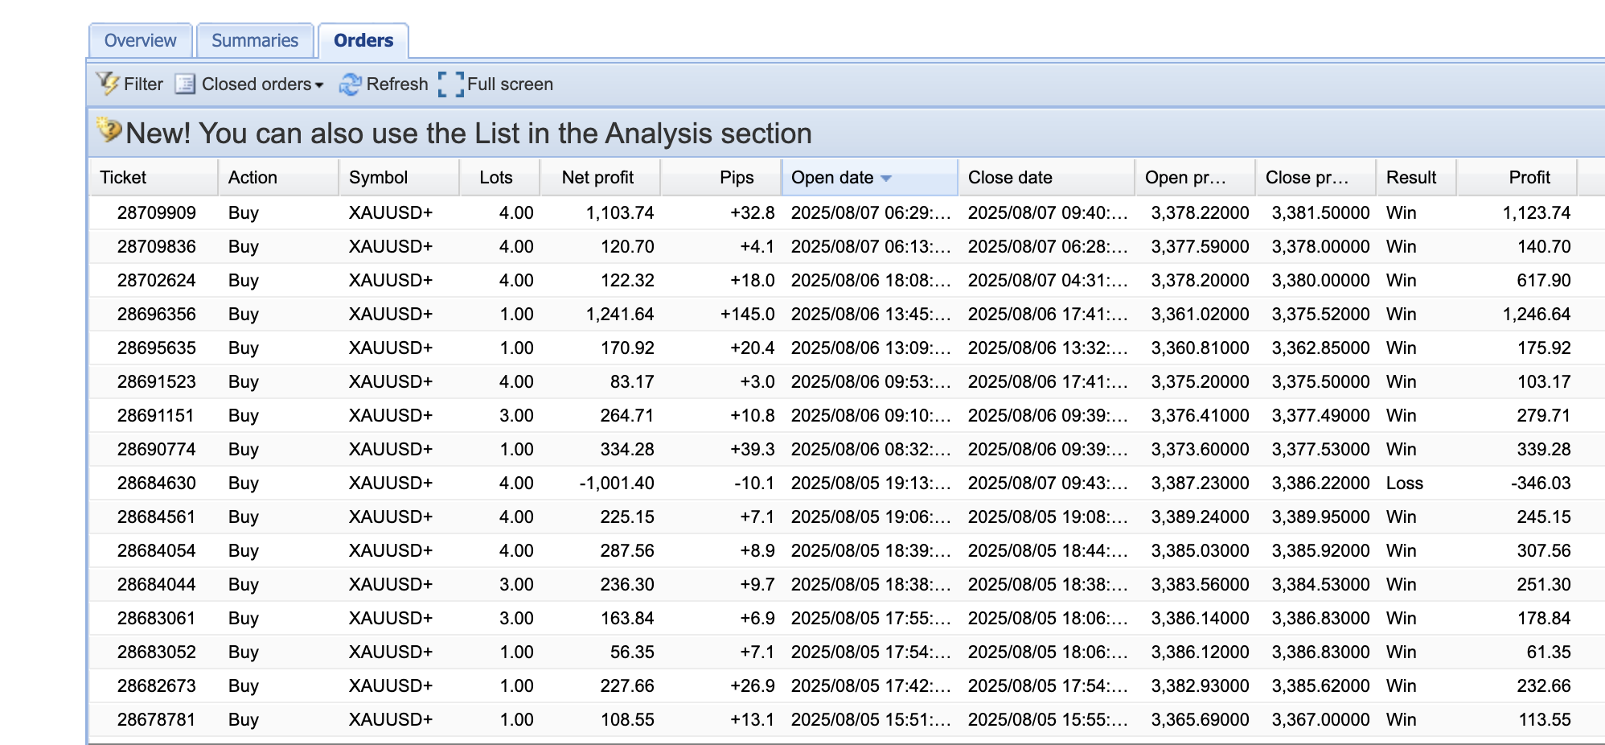The image size is (1605, 745).
Task: Click the Pips column header
Action: click(736, 178)
